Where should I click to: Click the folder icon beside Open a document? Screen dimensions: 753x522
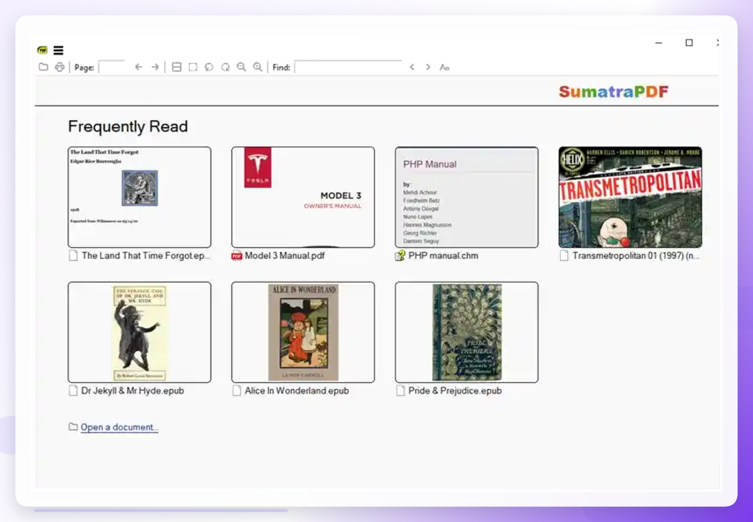tap(73, 426)
